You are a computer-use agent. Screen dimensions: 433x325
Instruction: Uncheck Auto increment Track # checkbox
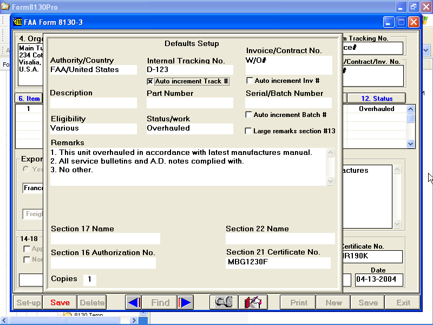point(150,82)
